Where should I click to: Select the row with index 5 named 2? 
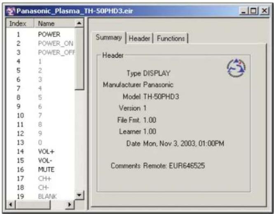[40, 70]
